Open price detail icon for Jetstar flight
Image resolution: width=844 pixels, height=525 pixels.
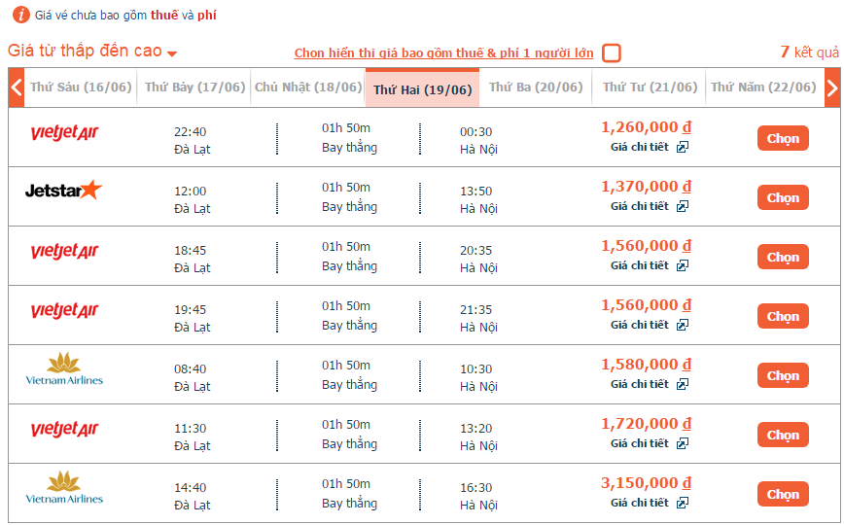683,206
